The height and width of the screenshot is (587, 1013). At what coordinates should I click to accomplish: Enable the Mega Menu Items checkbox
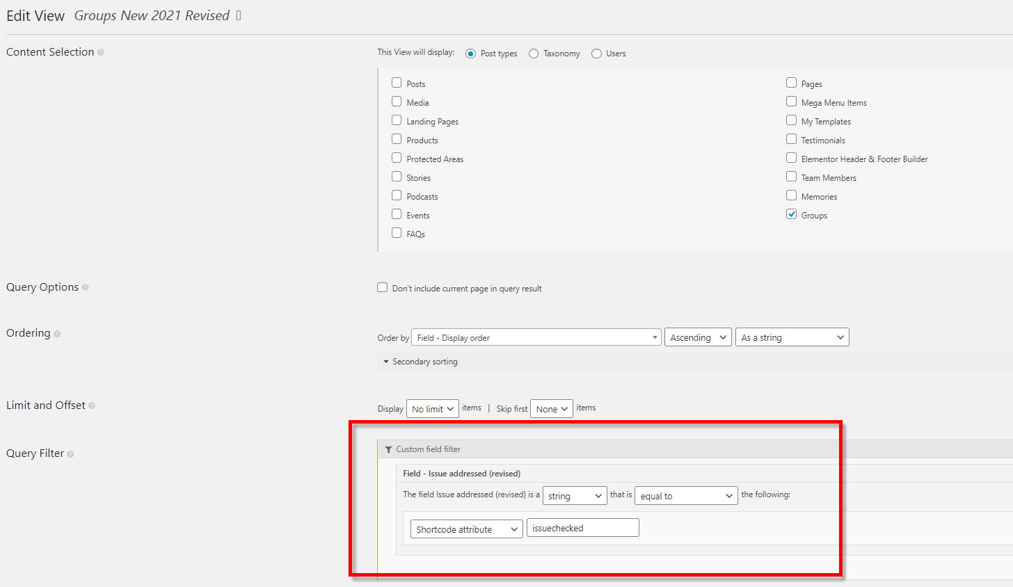tap(791, 102)
